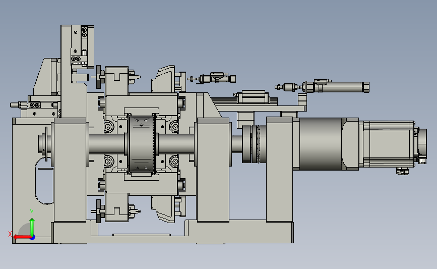The width and height of the screenshot is (437, 269).
Task: Select the cylindrical planetary gearbox housing
Action: [321, 144]
